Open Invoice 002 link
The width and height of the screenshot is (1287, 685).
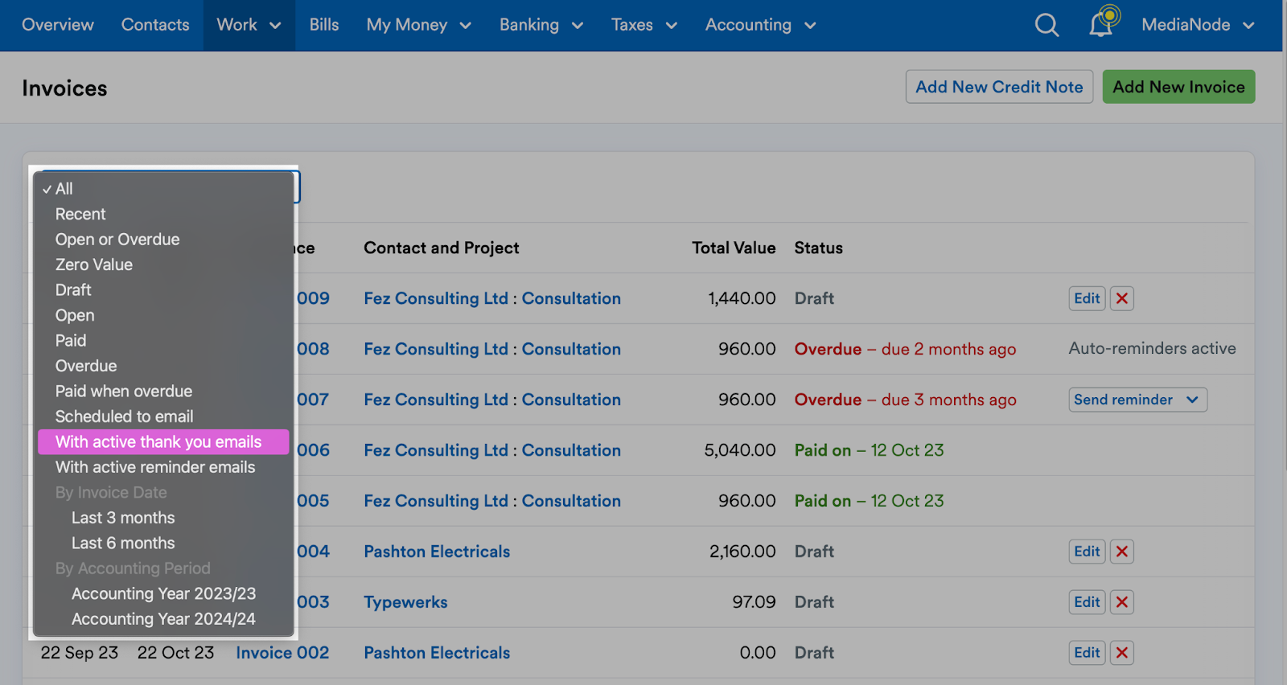click(x=282, y=653)
